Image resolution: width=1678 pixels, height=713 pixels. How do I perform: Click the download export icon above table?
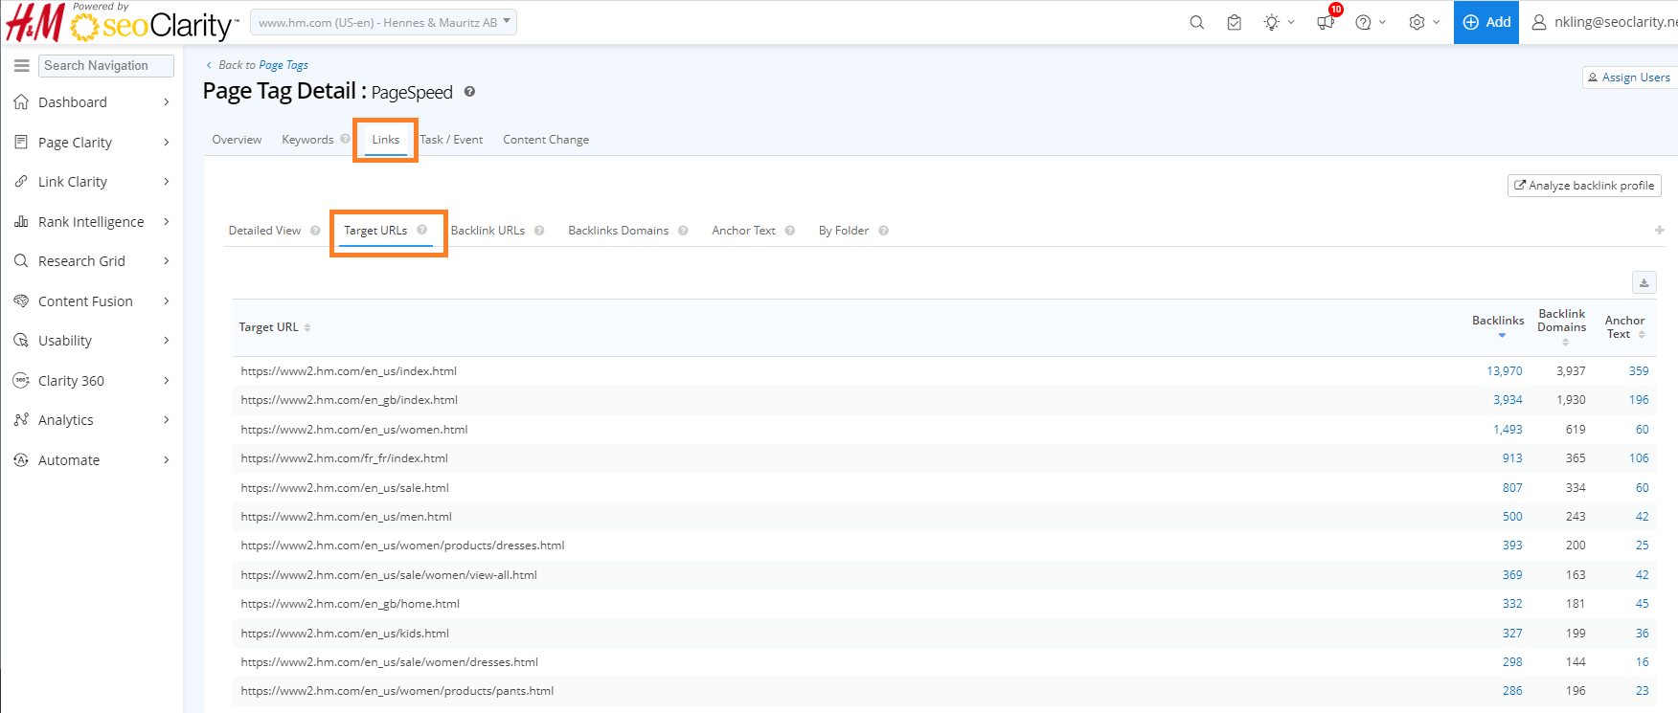point(1644,282)
